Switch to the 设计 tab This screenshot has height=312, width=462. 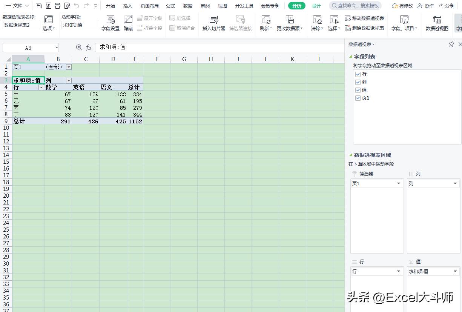pyautogui.click(x=316, y=6)
